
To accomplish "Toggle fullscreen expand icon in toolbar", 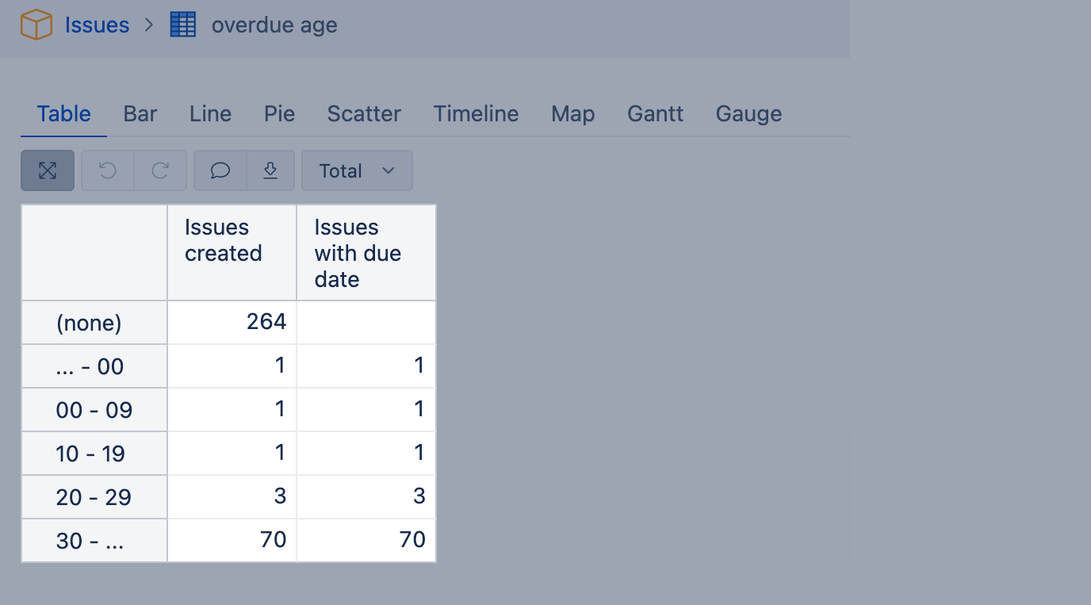I will click(48, 170).
